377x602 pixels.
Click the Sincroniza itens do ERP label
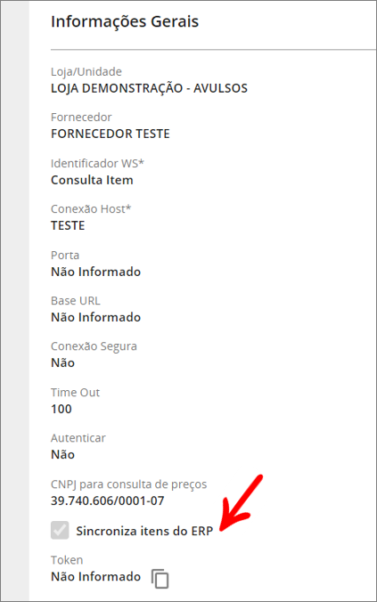(x=144, y=531)
